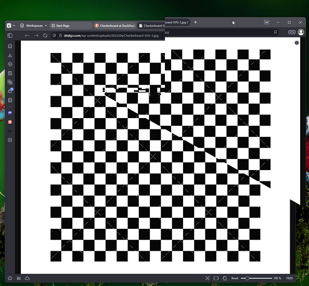Adjust the page zoom slider
Image resolution: width=309 pixels, height=286 pixels.
256,278
